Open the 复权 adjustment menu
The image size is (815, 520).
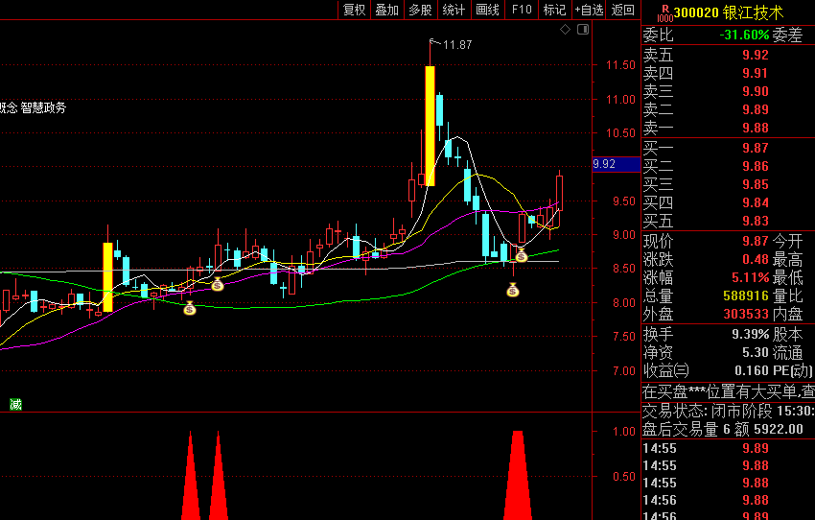(354, 10)
